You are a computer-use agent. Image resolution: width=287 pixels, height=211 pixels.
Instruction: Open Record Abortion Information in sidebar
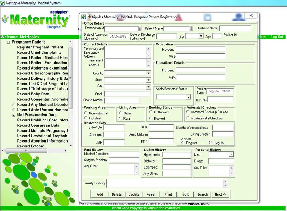click(42, 141)
